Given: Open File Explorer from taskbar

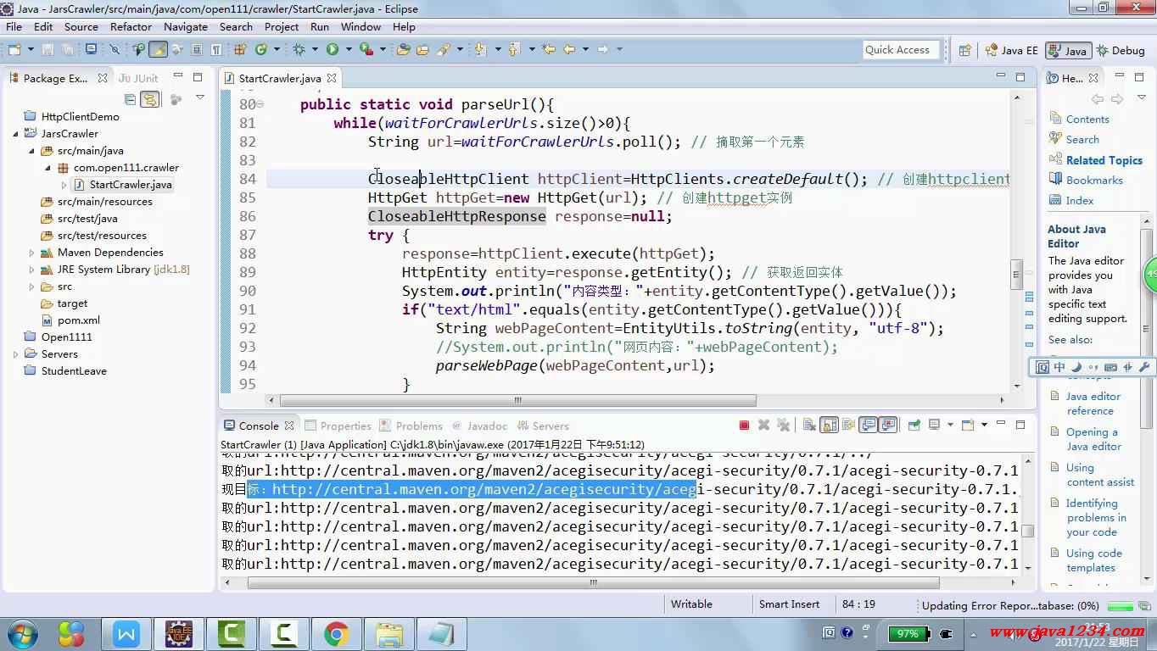Looking at the screenshot, I should (x=389, y=634).
